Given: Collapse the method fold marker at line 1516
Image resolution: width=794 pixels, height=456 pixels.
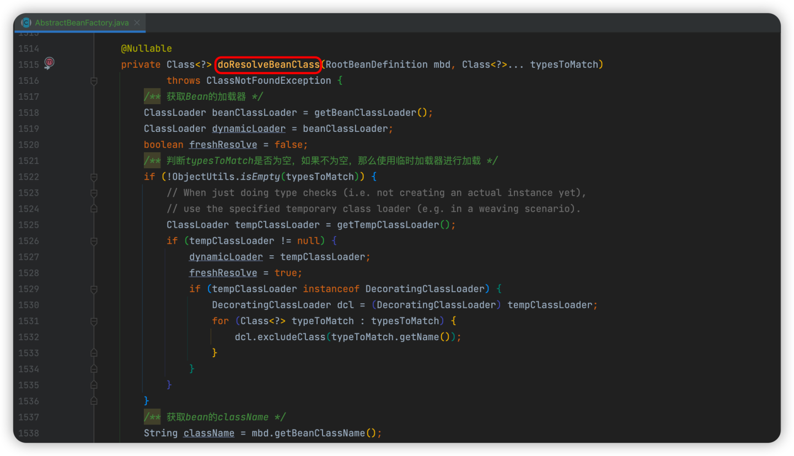Looking at the screenshot, I should 94,81.
